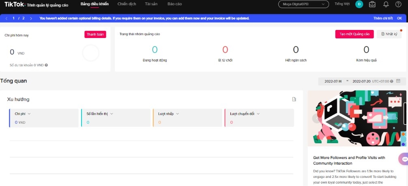
Task: Expand the Moga Digital0713 account dropdown
Action: [304, 4]
